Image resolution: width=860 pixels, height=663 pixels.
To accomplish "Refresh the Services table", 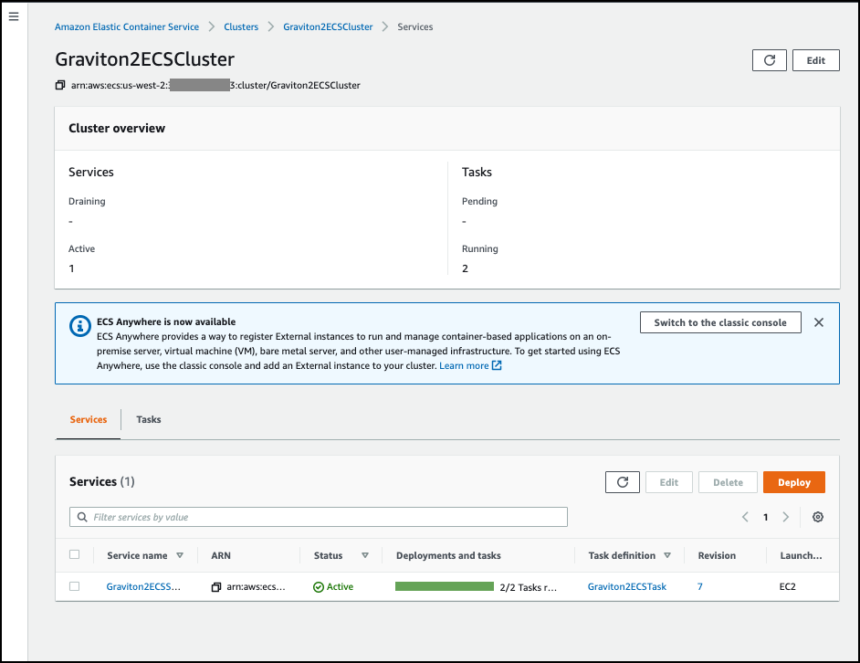I will click(x=623, y=482).
